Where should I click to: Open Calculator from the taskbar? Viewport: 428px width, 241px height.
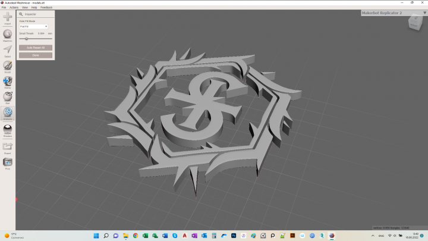tap(214, 236)
